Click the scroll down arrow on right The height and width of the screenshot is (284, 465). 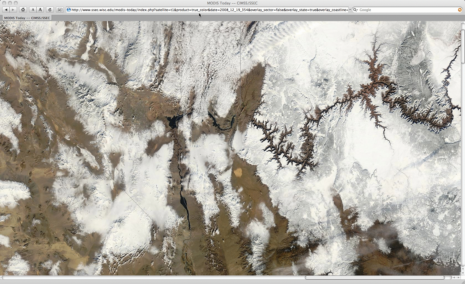pos(463,273)
